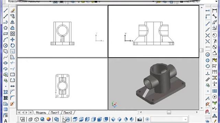Screen dimensions: 220x123
Task: Switch to NW Isometric view
Action: (x=132, y=119)
